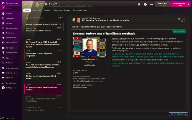Focus Todos los mensajes search field
Image resolution: width=192 pixels, height=120 pixels.
point(42,18)
